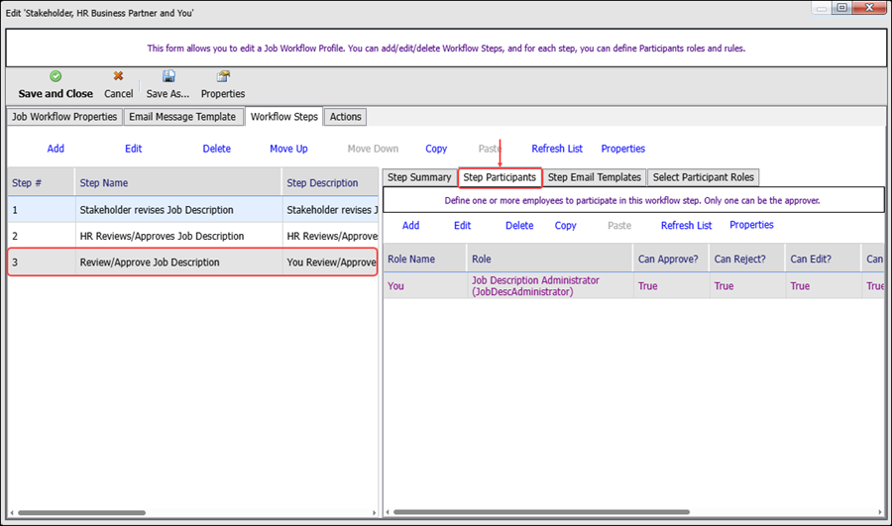The width and height of the screenshot is (892, 526).
Task: Click Edit in the step participants toolbar
Action: 462,225
